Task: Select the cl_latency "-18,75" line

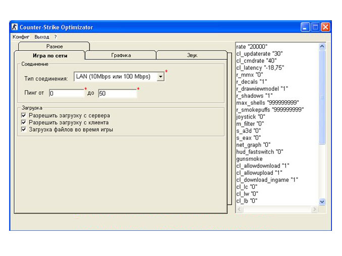Action: (260, 68)
